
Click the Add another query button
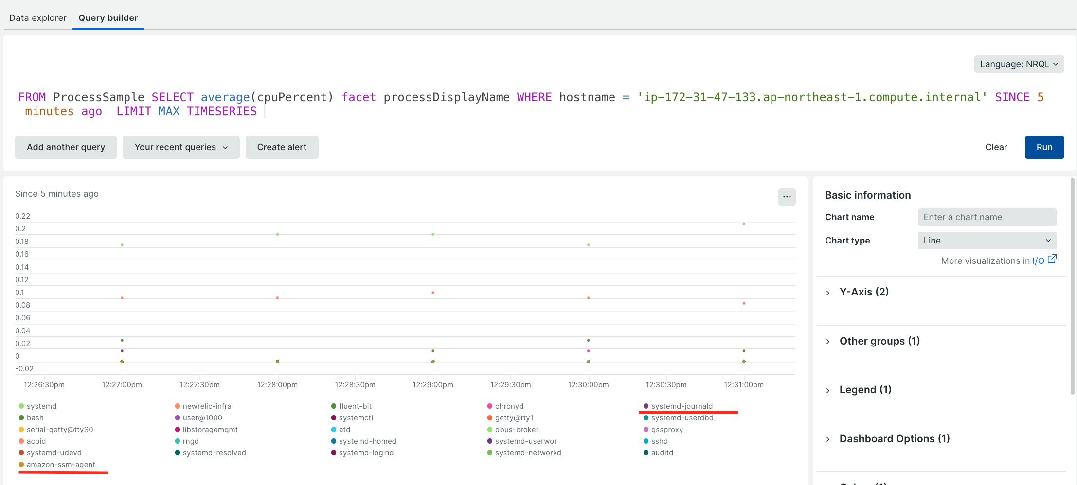(66, 147)
